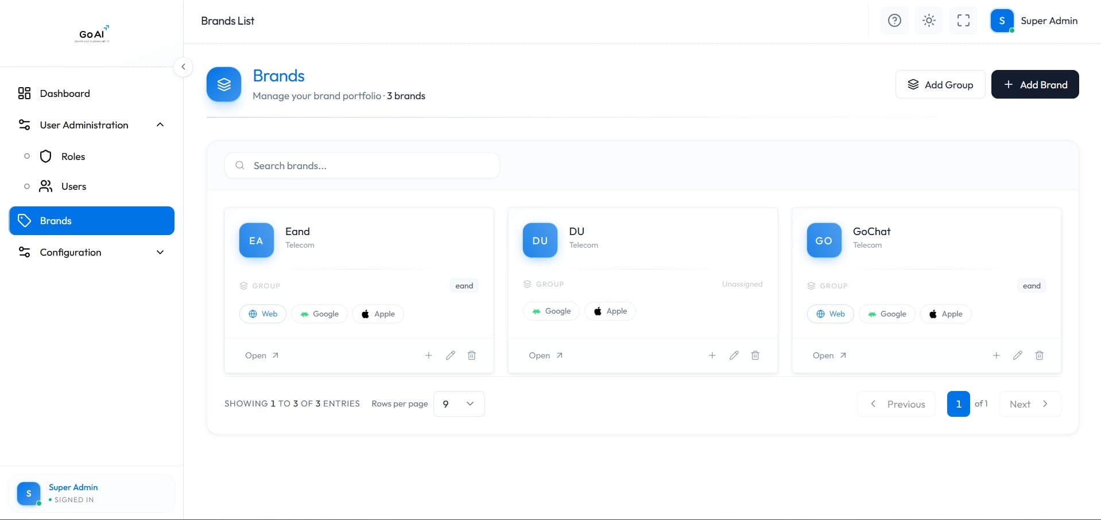Screen dimensions: 1101x520
Task: Click the GoChat brand name
Action: tap(871, 232)
